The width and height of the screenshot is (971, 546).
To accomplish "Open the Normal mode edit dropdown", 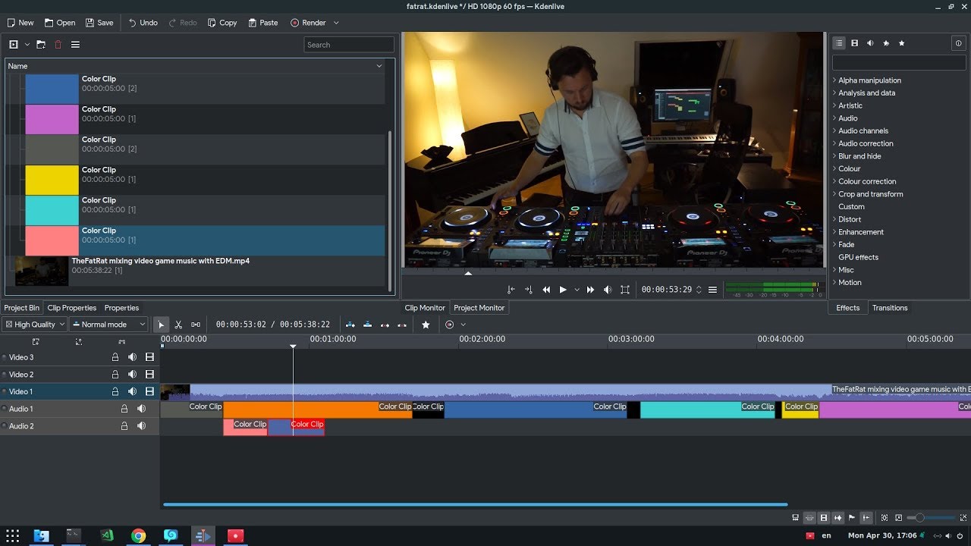I will tap(108, 325).
